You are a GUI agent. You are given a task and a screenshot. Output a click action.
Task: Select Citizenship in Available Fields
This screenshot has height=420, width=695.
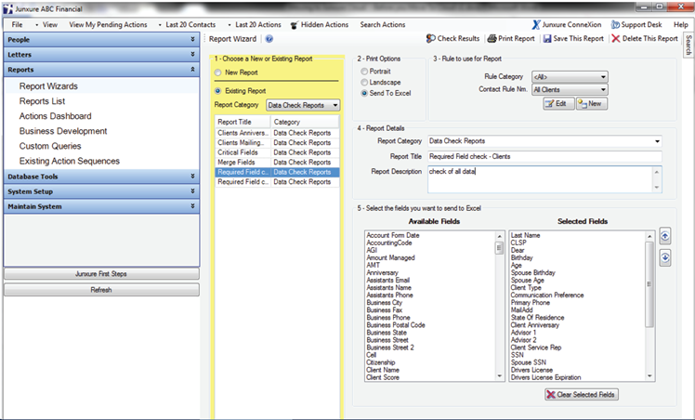[380, 362]
